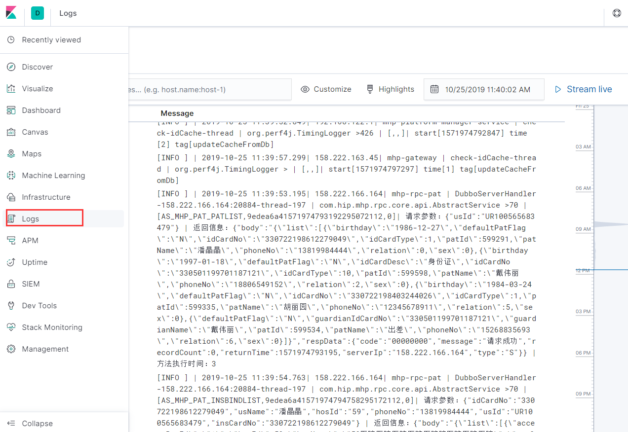This screenshot has width=628, height=432.
Task: Click the Dashboard icon
Action: point(11,110)
